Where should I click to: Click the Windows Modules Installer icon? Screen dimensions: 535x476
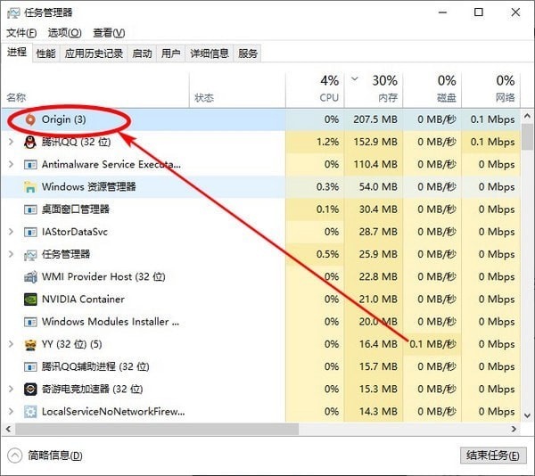pyautogui.click(x=30, y=322)
